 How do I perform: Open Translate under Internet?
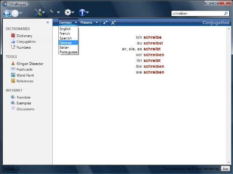(x=23, y=97)
